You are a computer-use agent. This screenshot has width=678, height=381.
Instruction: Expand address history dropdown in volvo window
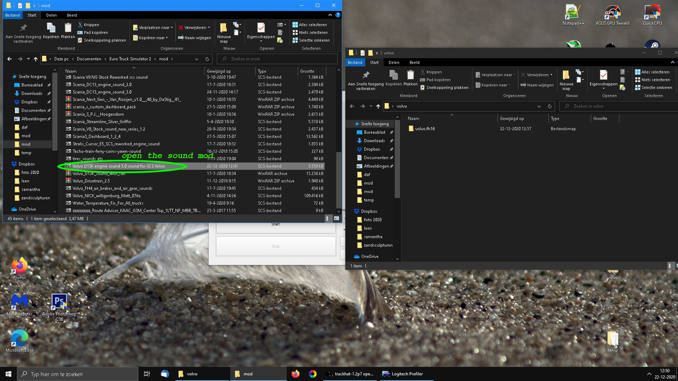click(539, 106)
